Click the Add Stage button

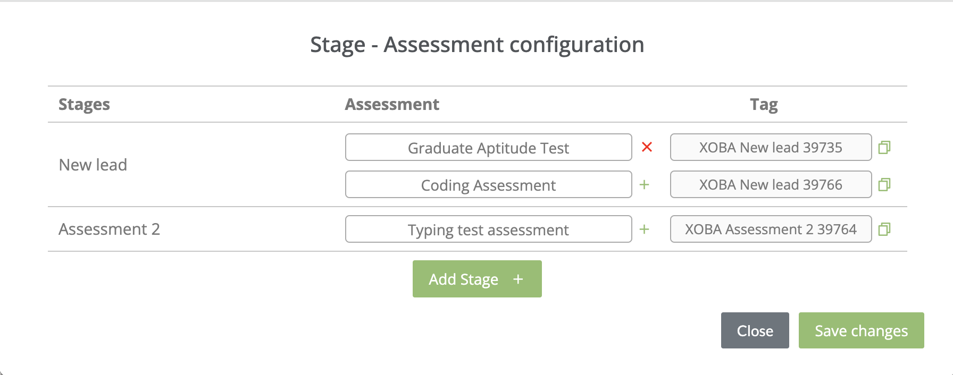click(x=477, y=279)
